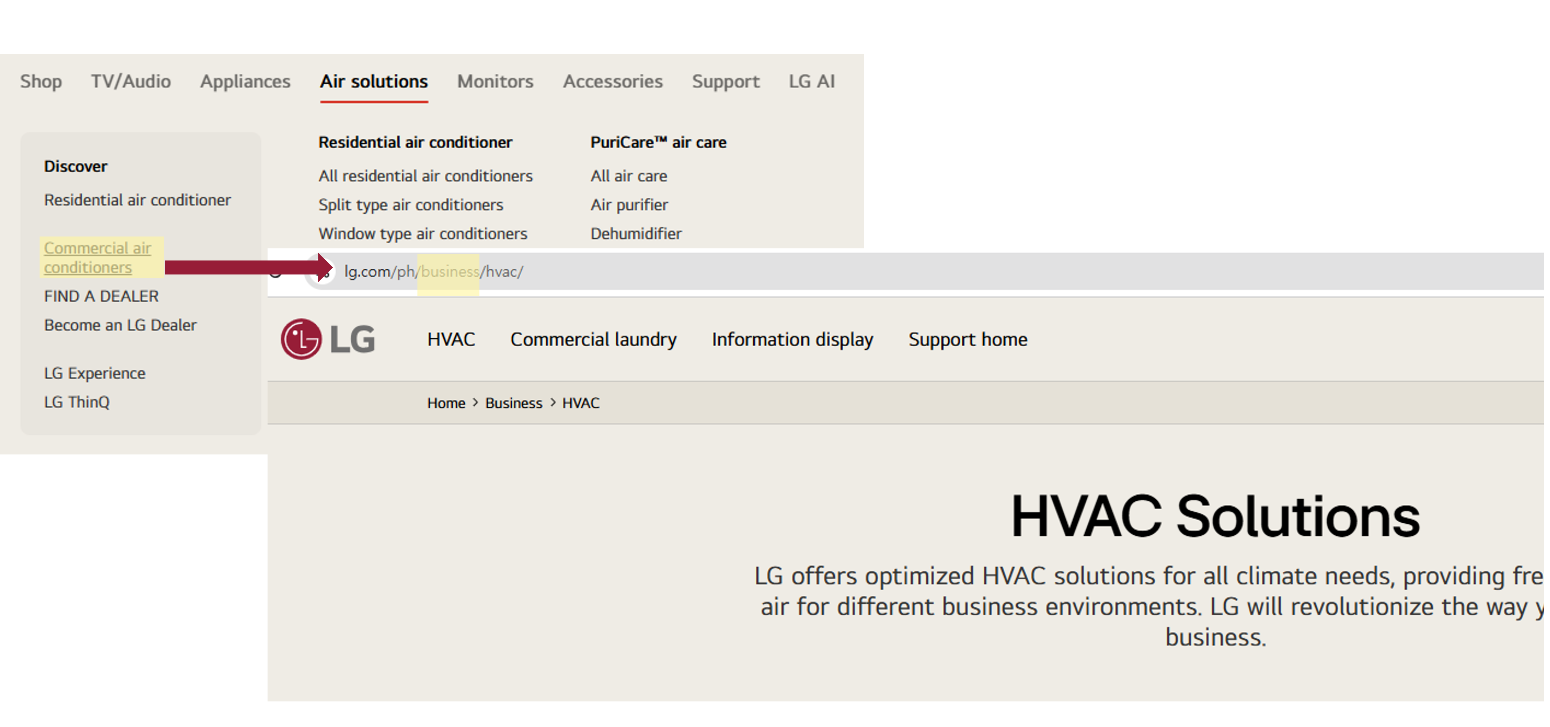This screenshot has height=727, width=1550.
Task: Click Business in the breadcrumb
Action: coord(513,403)
